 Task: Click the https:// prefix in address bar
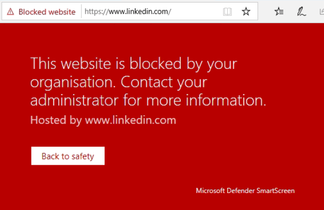point(96,11)
